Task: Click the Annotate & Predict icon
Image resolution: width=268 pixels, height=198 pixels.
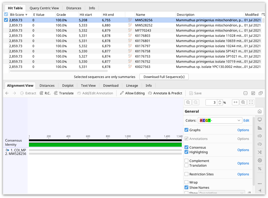Action: [x=150, y=93]
